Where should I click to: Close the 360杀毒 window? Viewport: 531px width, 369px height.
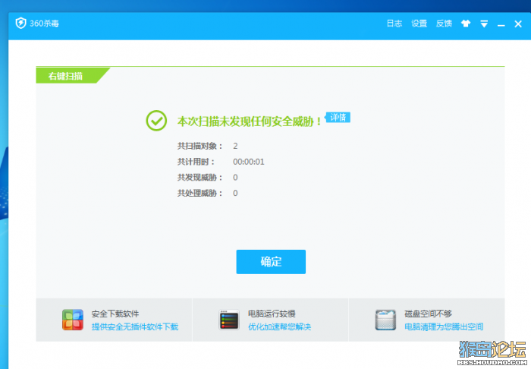tap(518, 24)
